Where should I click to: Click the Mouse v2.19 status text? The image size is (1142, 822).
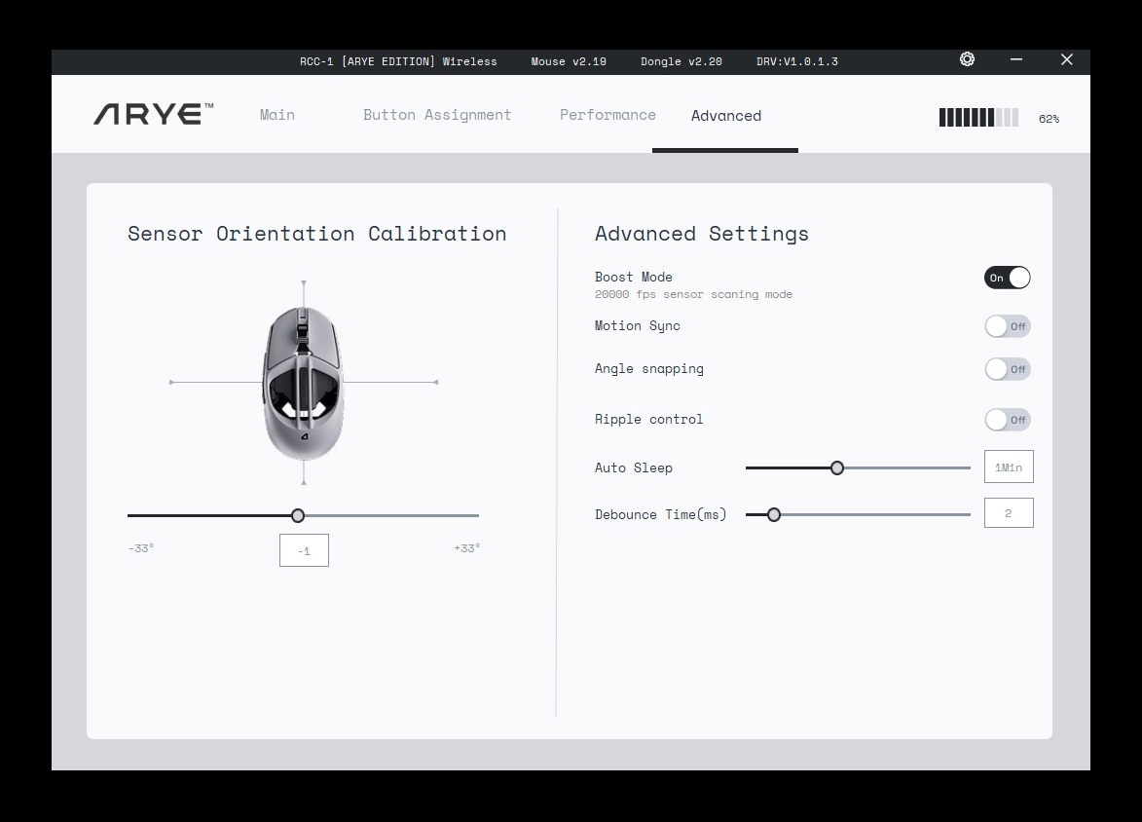[x=569, y=61]
